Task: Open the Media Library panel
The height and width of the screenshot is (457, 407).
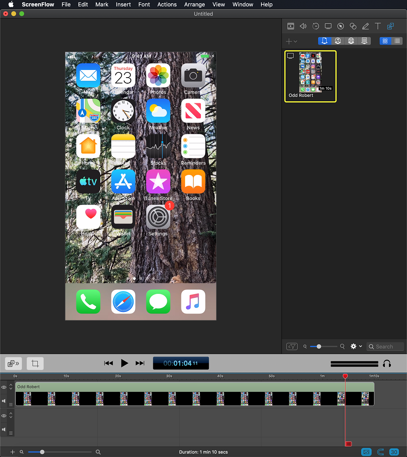Action: tap(391, 26)
